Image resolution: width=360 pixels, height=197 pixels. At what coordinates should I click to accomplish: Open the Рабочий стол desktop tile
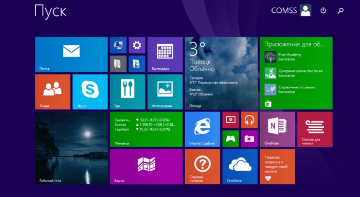[x=71, y=148]
